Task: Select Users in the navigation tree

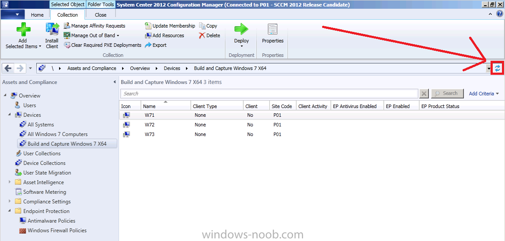Action: click(30, 105)
